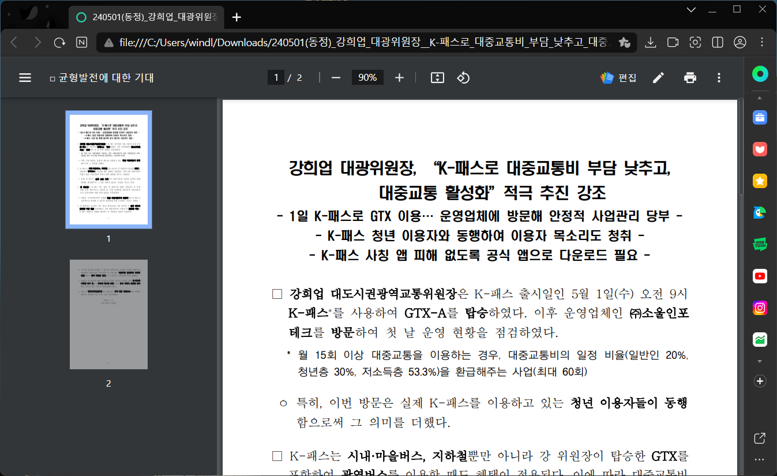Open the browser main three-dot menu
The image size is (777, 476).
click(763, 42)
